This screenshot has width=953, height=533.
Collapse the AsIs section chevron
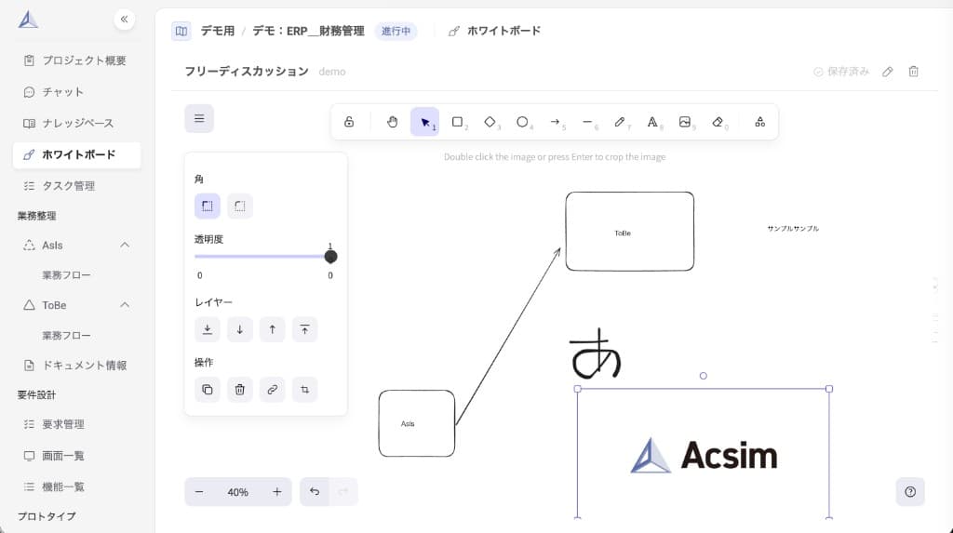(125, 245)
